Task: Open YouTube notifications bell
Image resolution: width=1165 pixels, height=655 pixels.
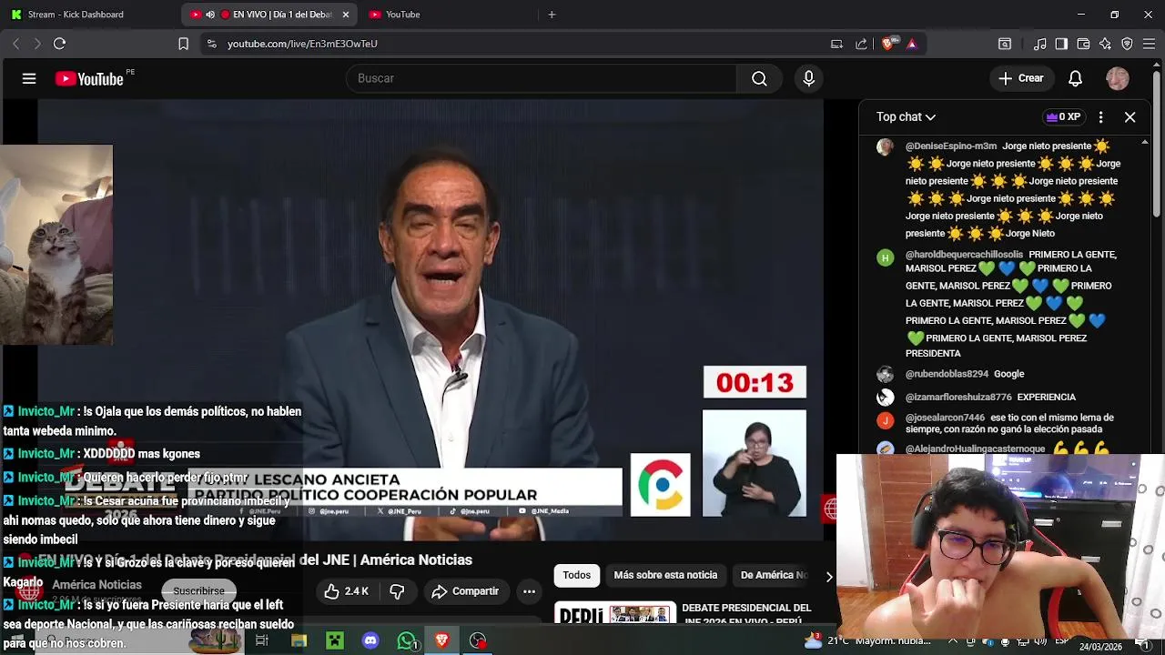Action: pos(1075,79)
